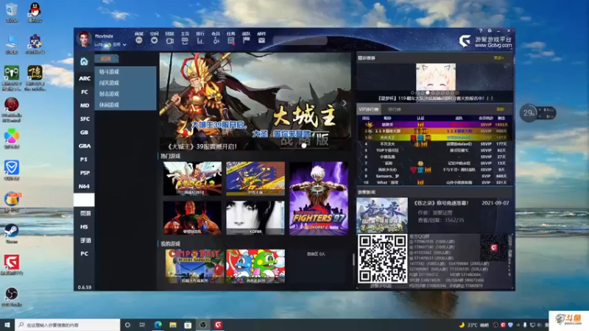The image size is (589, 331).
Task: Select the PS platform in sidebar
Action: 84,160
